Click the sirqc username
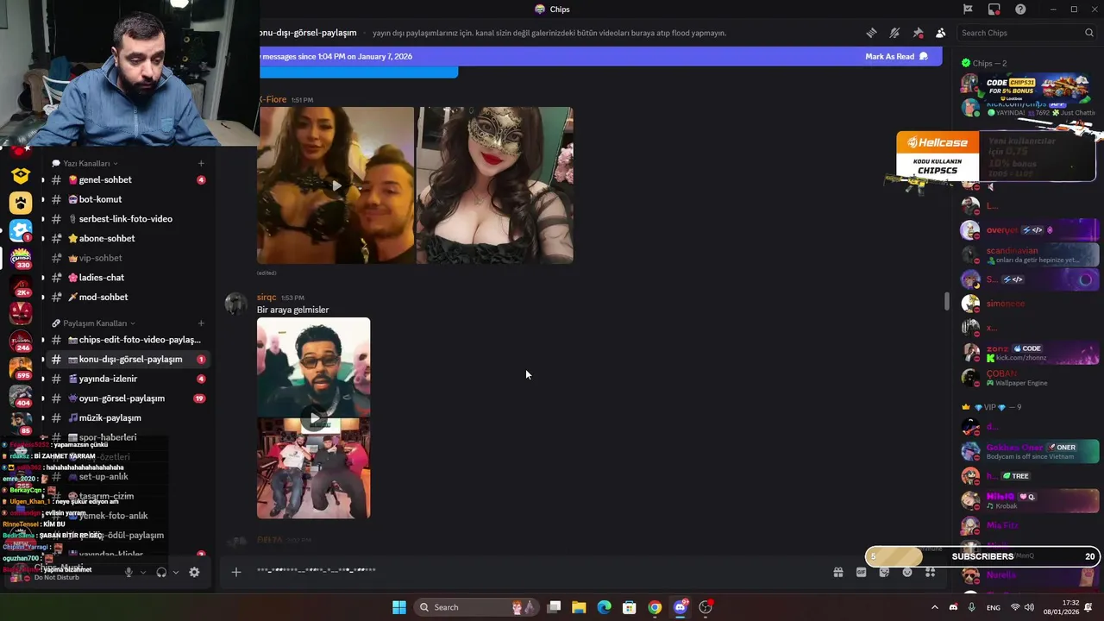1104x621 pixels. tap(267, 298)
